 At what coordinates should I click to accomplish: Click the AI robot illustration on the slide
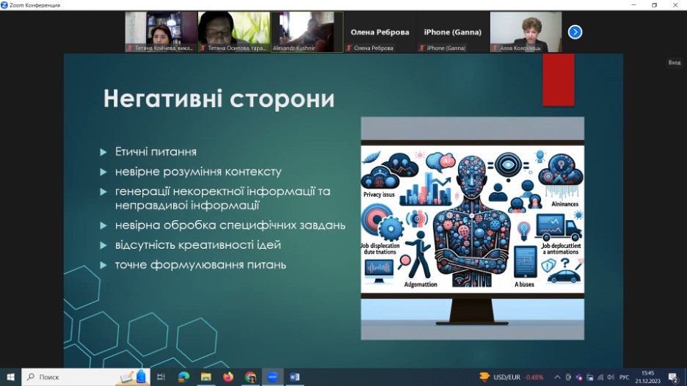[473, 227]
